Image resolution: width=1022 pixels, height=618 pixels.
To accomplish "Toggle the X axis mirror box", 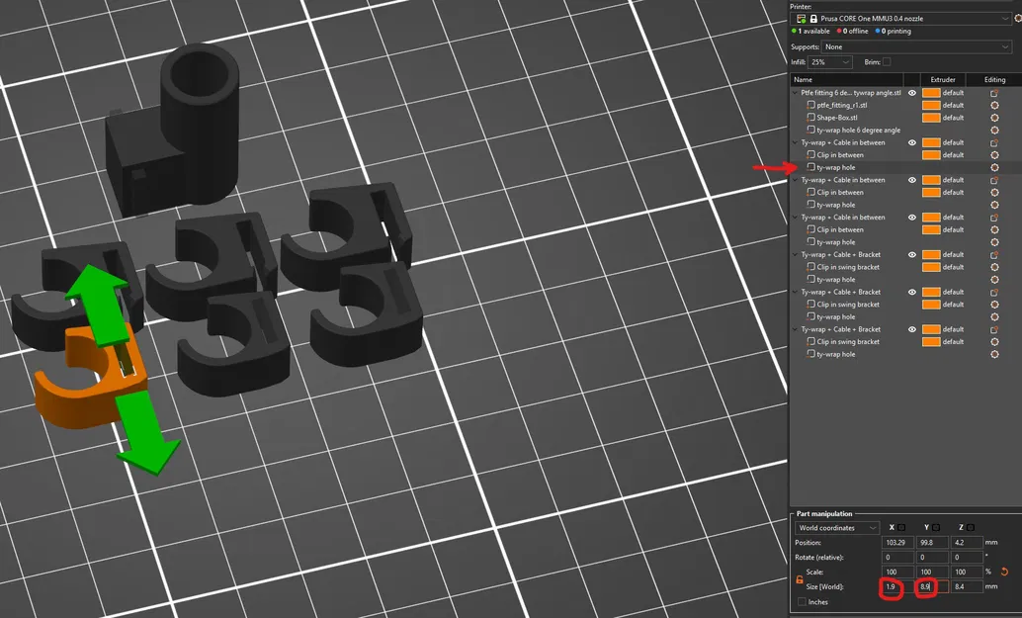I will pyautogui.click(x=901, y=527).
